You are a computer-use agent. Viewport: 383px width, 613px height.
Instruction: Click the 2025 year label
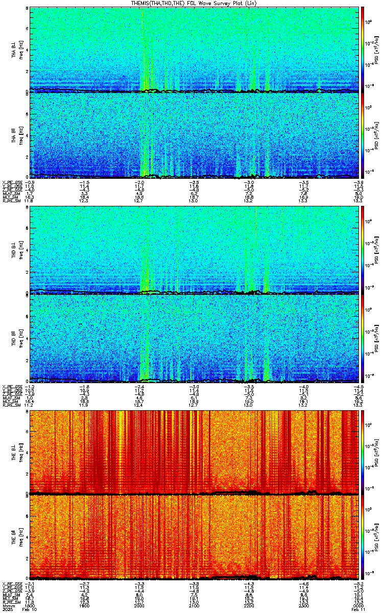pyautogui.click(x=7, y=610)
